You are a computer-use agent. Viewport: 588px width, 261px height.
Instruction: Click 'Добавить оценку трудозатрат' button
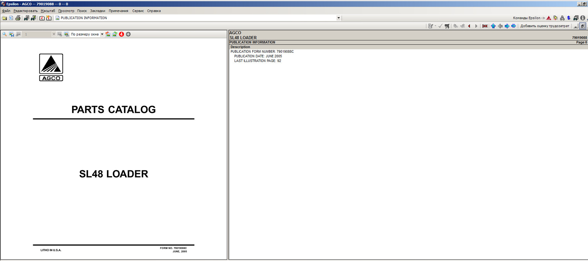coord(545,26)
